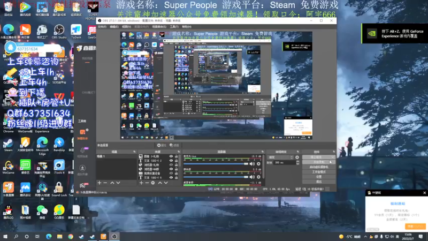Hide the 文本 (GDI+) 5 source

click(171, 178)
